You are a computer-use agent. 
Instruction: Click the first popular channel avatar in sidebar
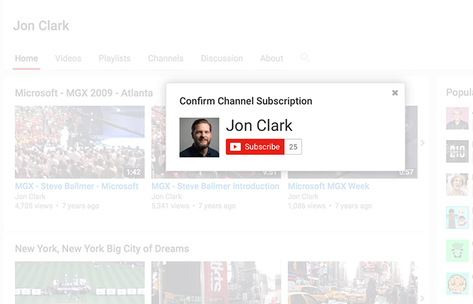(457, 118)
